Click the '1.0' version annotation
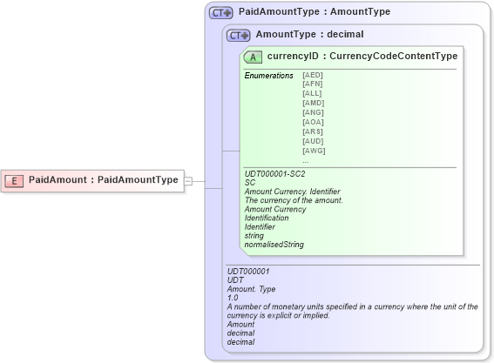Image resolution: width=494 pixels, height=363 pixels. pos(233,298)
